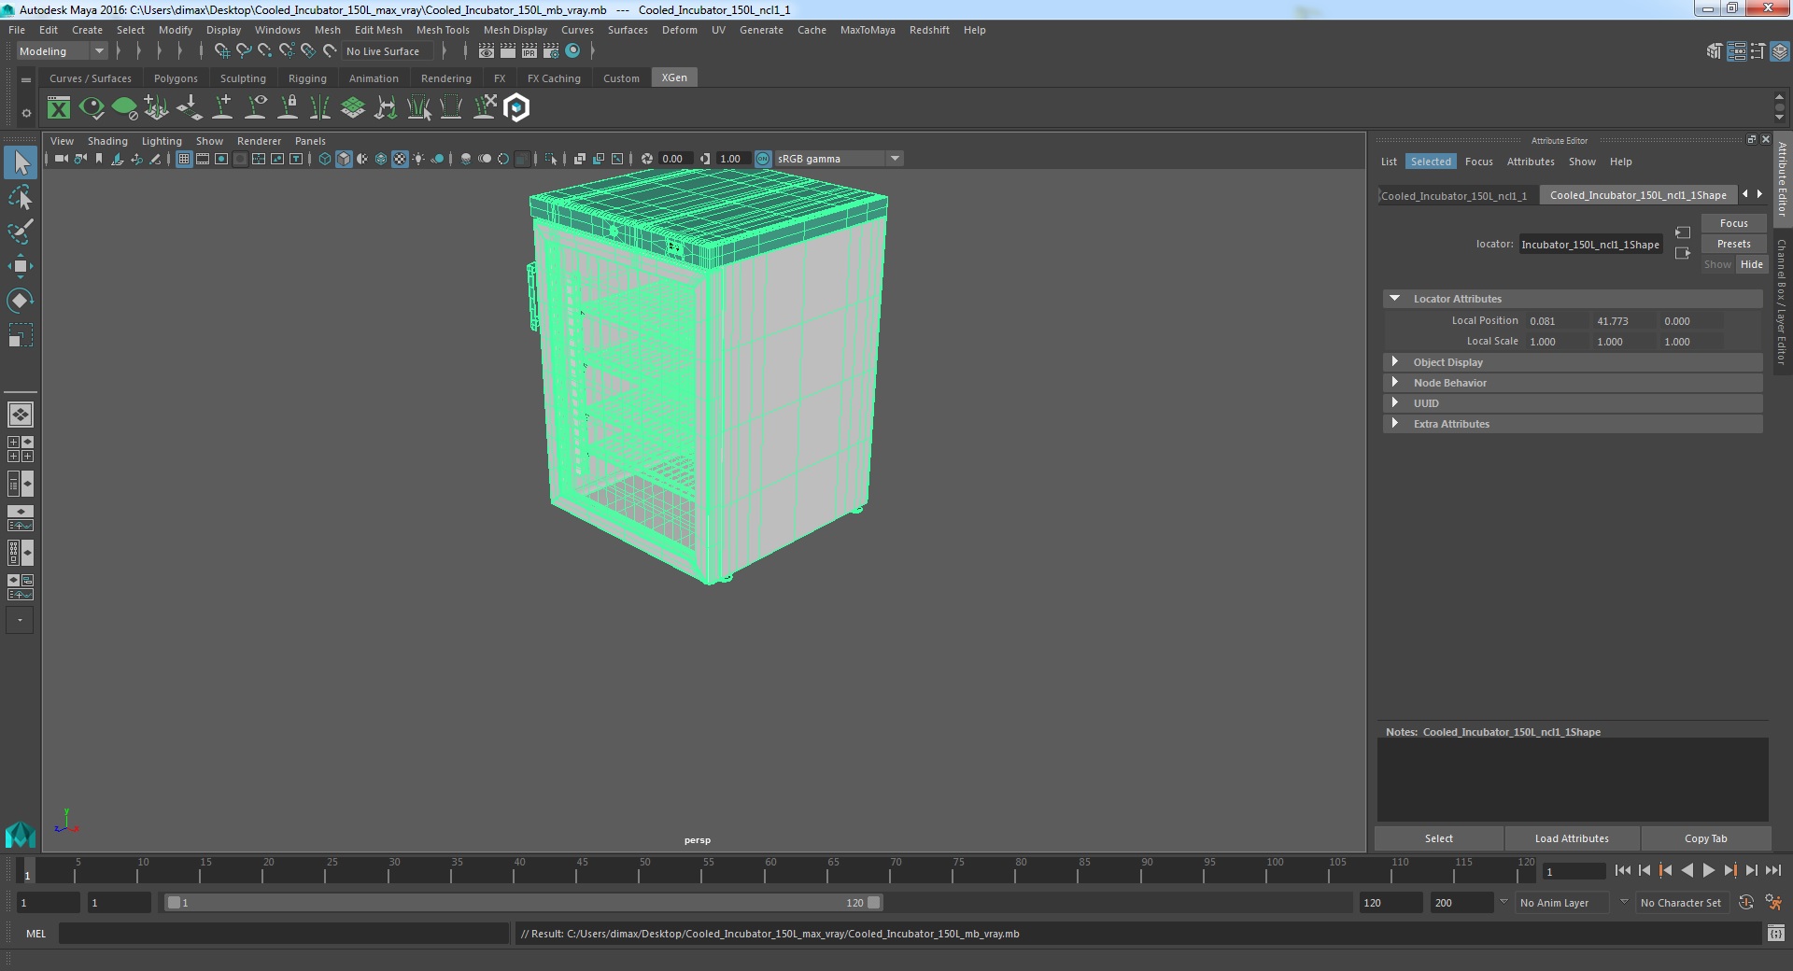Switch to four view layout
This screenshot has height=971, width=1793.
20,449
